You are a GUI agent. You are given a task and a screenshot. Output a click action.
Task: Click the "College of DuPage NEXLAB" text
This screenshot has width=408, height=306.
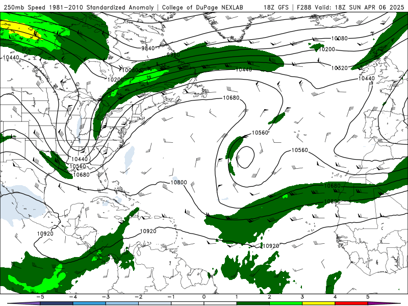pyautogui.click(x=202, y=7)
